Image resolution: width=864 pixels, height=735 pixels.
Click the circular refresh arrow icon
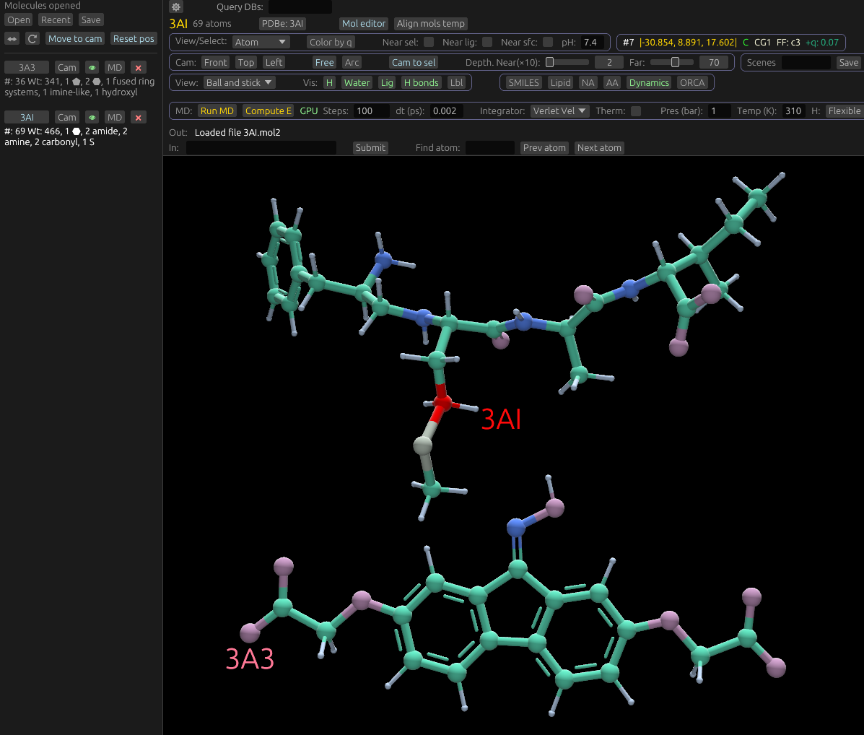pos(32,39)
